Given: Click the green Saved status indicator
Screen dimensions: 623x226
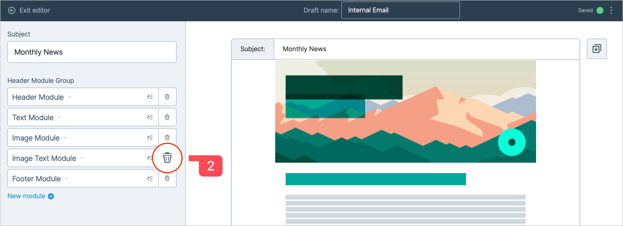Looking at the screenshot, I should pyautogui.click(x=600, y=10).
